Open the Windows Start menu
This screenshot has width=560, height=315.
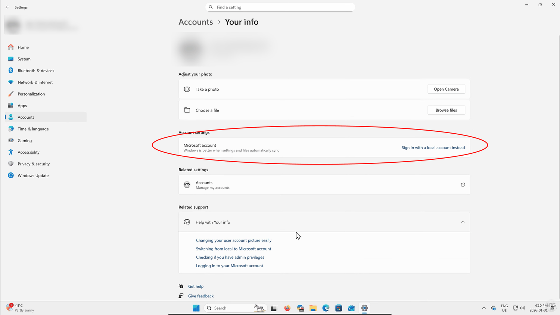click(196, 308)
